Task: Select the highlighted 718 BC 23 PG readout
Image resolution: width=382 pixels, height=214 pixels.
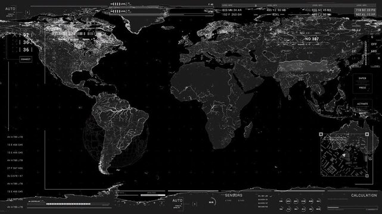Action: [x=365, y=10]
